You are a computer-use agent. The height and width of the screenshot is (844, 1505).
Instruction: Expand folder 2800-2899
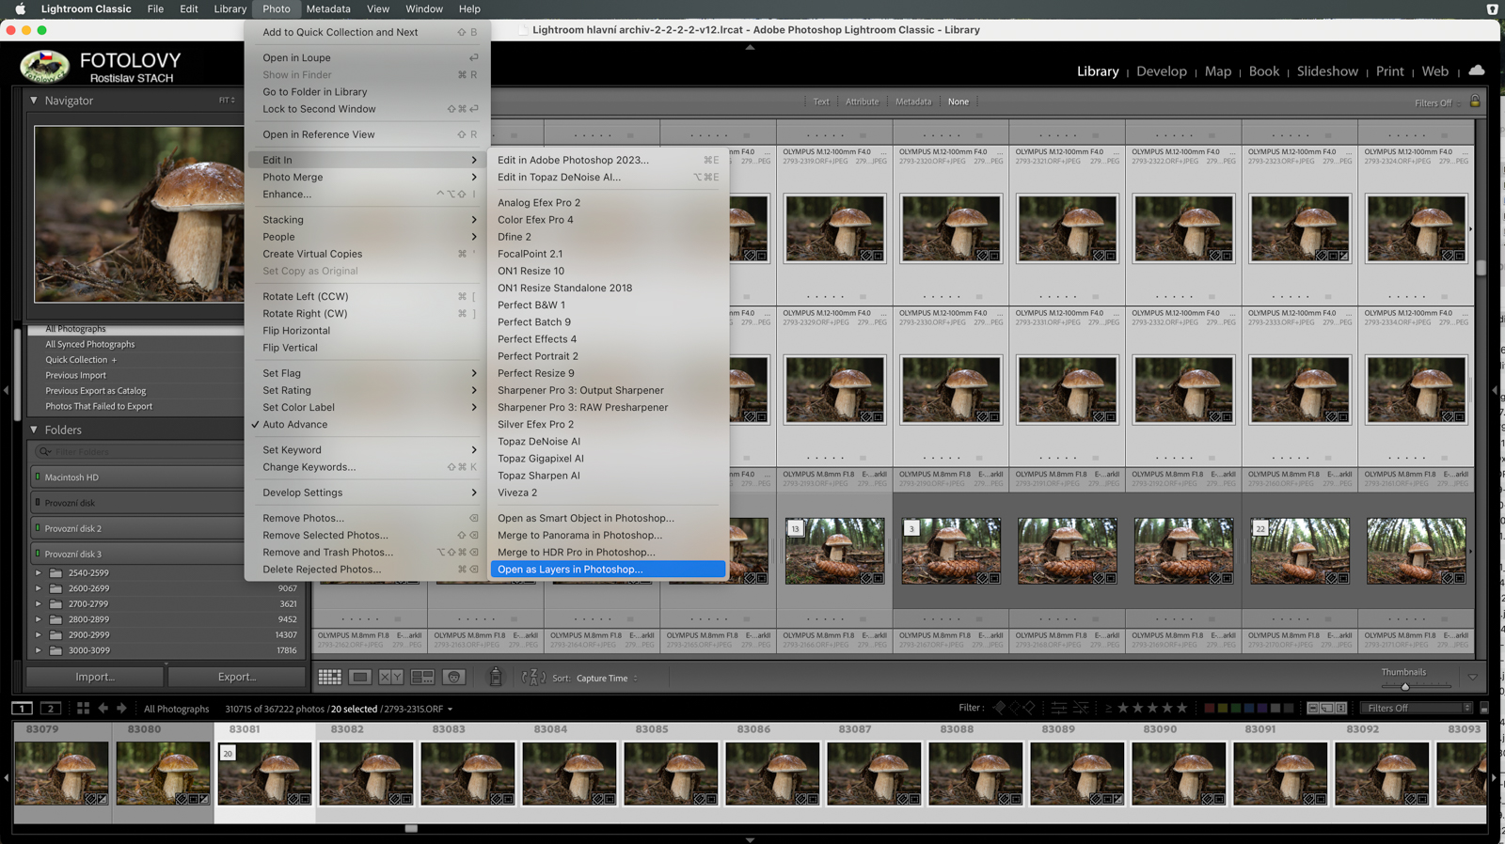point(39,619)
